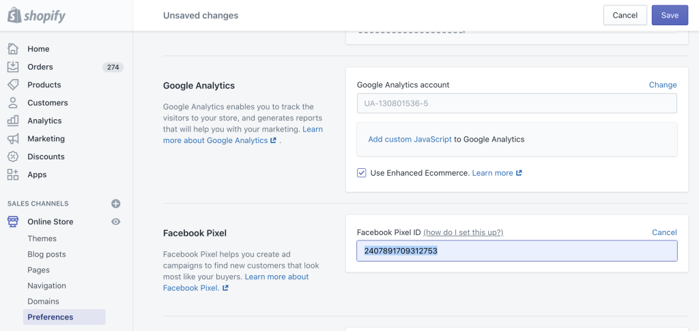Image resolution: width=699 pixels, height=331 pixels.
Task: Click the Orders inbox icon
Action: 13,67
